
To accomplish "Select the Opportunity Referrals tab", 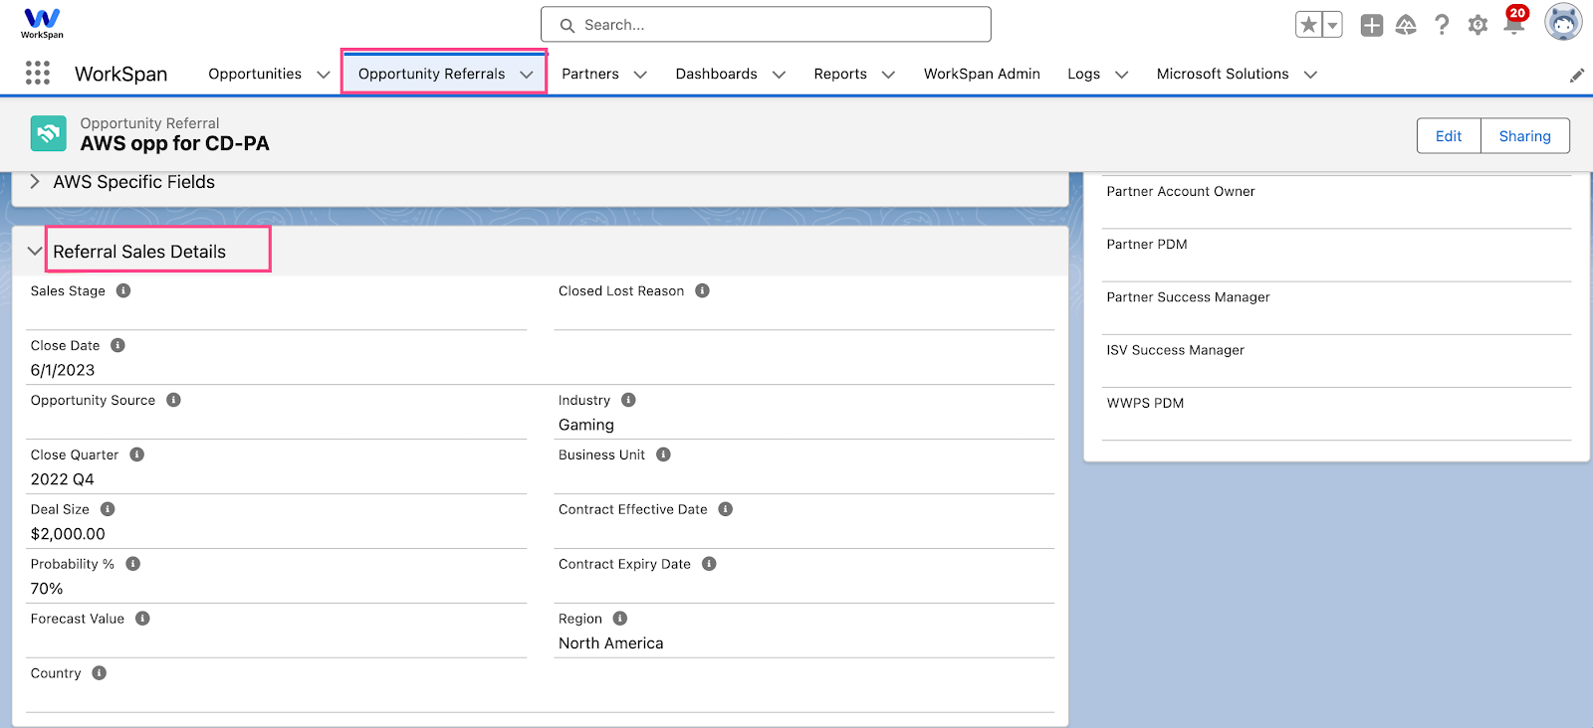I will point(432,74).
